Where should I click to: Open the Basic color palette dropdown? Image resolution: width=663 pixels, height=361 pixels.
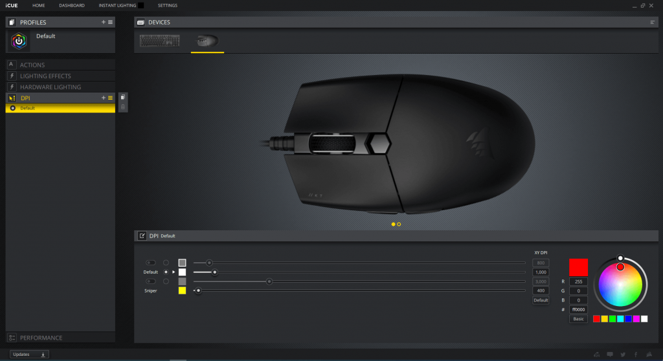pyautogui.click(x=578, y=319)
